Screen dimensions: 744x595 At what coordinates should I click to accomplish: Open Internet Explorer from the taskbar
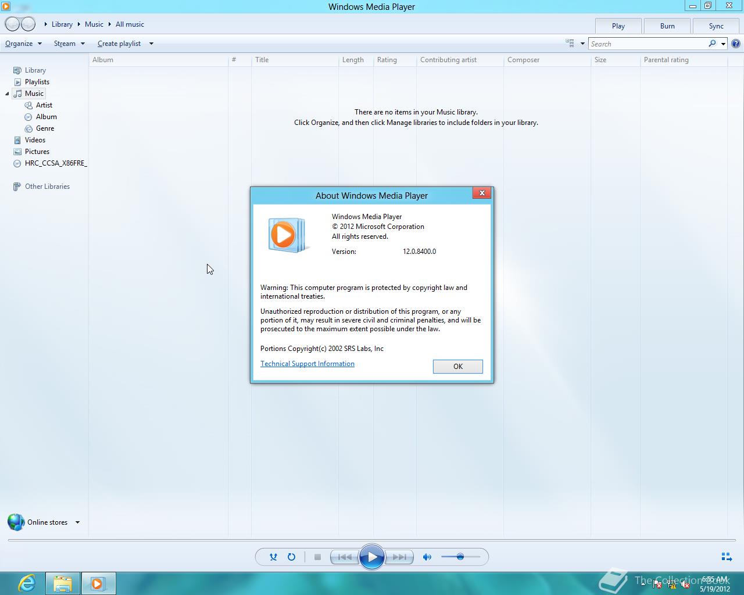tap(27, 583)
